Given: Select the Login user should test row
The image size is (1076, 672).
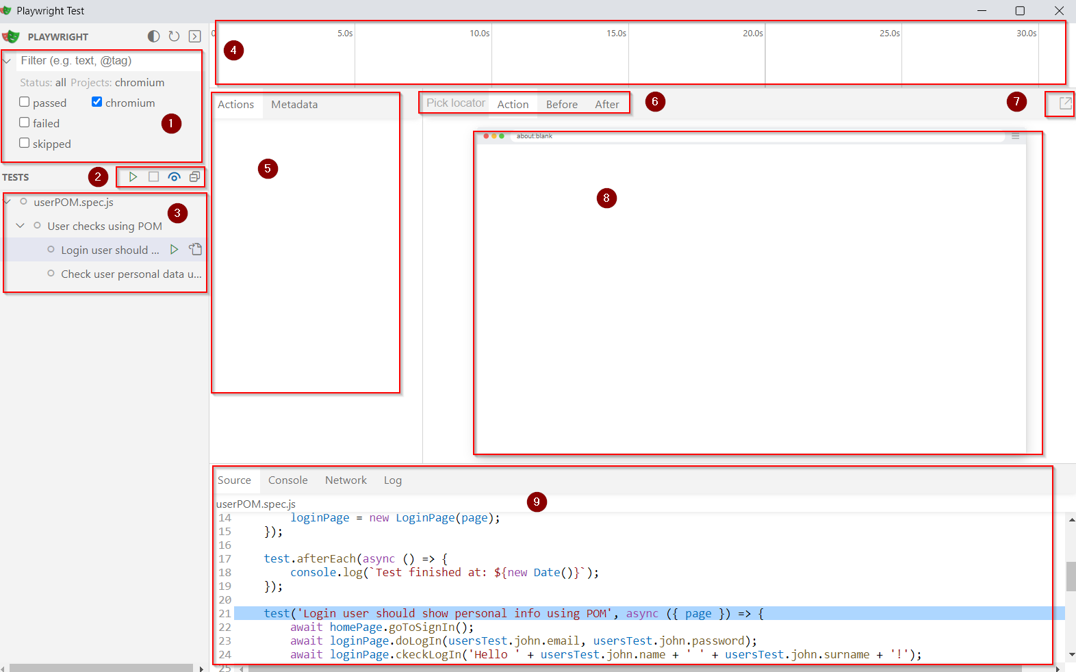Looking at the screenshot, I should [x=105, y=250].
